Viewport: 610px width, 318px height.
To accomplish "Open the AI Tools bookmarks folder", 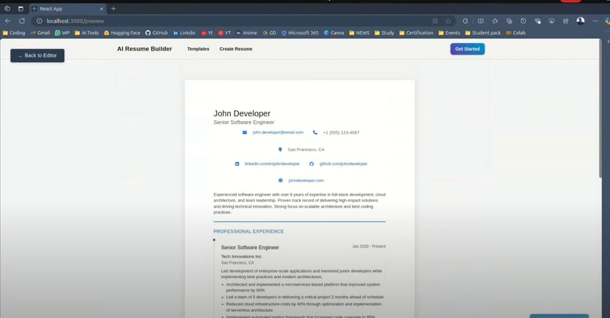I will coord(87,33).
